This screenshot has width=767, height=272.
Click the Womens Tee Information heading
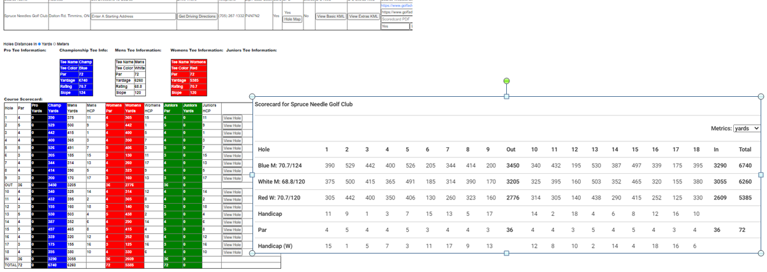(x=196, y=50)
